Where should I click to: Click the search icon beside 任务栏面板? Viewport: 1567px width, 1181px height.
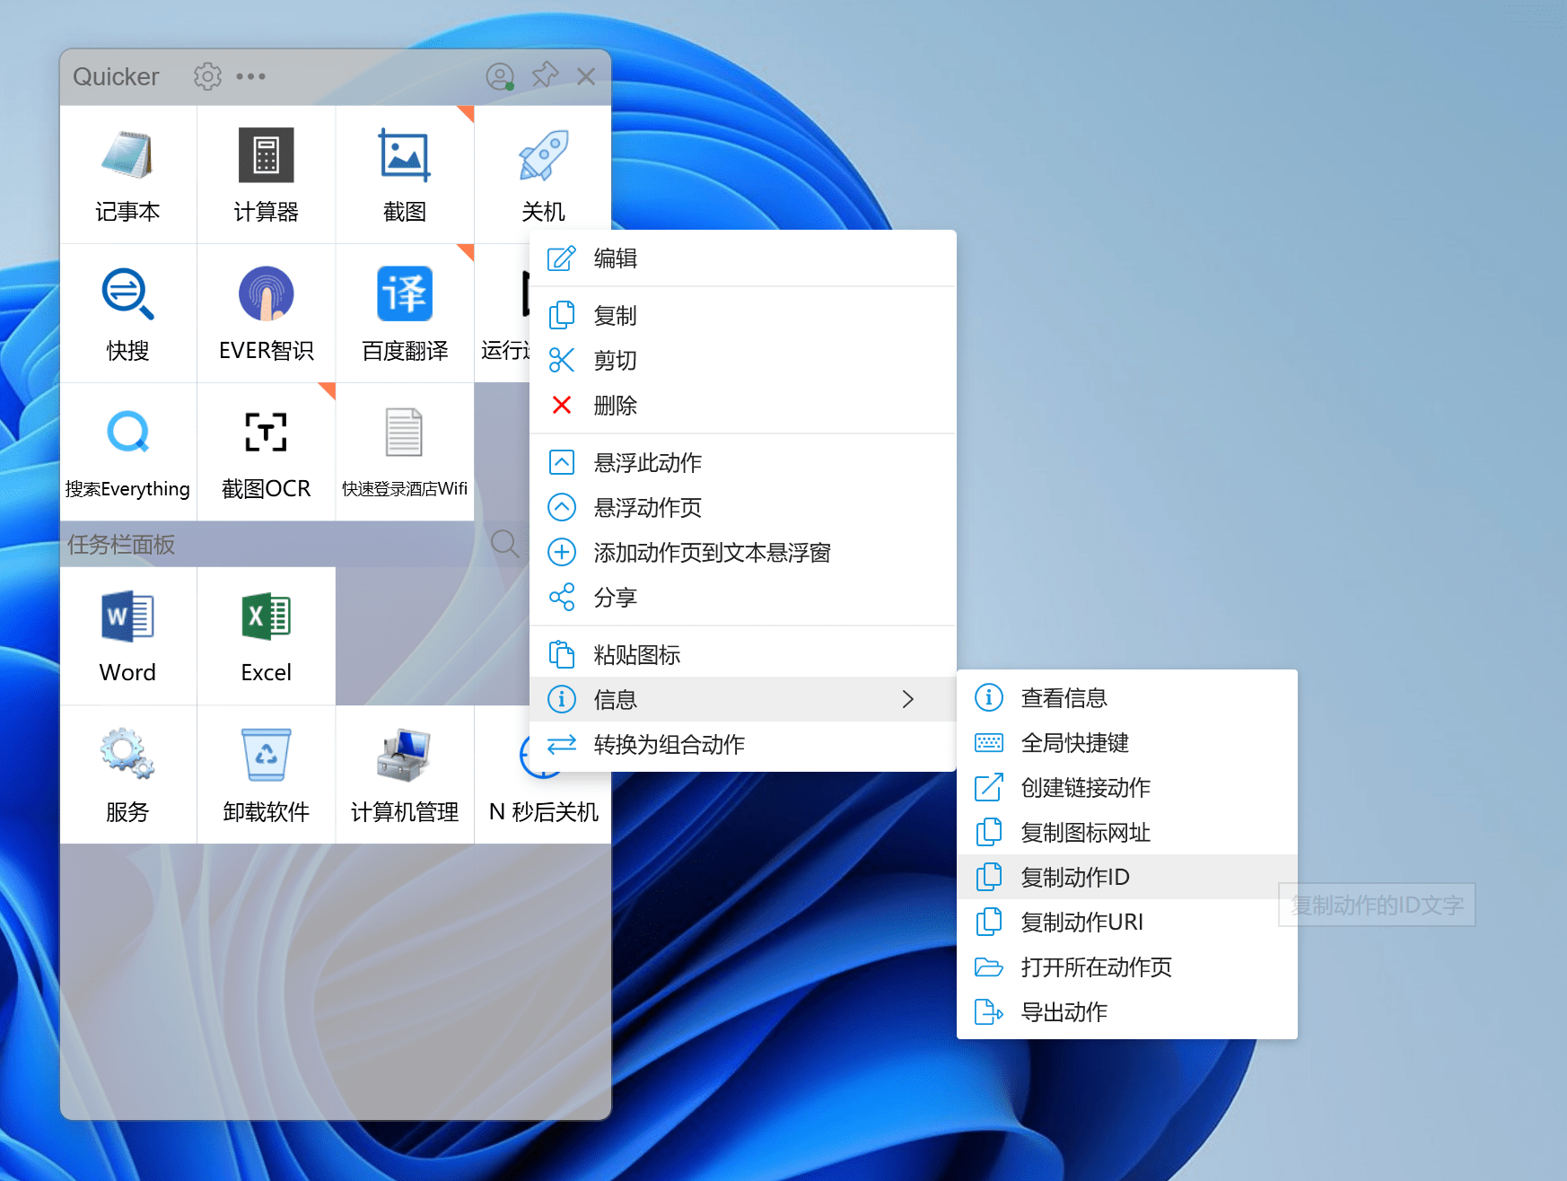(x=504, y=543)
